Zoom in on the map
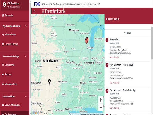Image resolution: width=153 pixels, height=115 pixels. tap(101, 100)
